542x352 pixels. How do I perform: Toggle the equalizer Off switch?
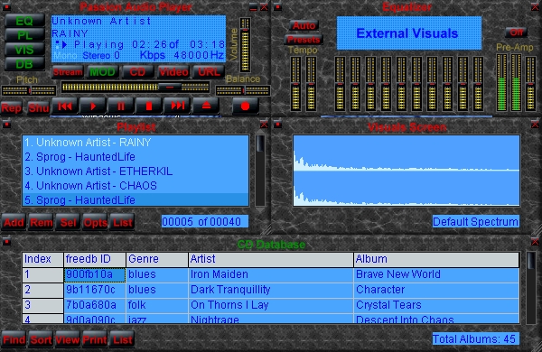coord(517,32)
